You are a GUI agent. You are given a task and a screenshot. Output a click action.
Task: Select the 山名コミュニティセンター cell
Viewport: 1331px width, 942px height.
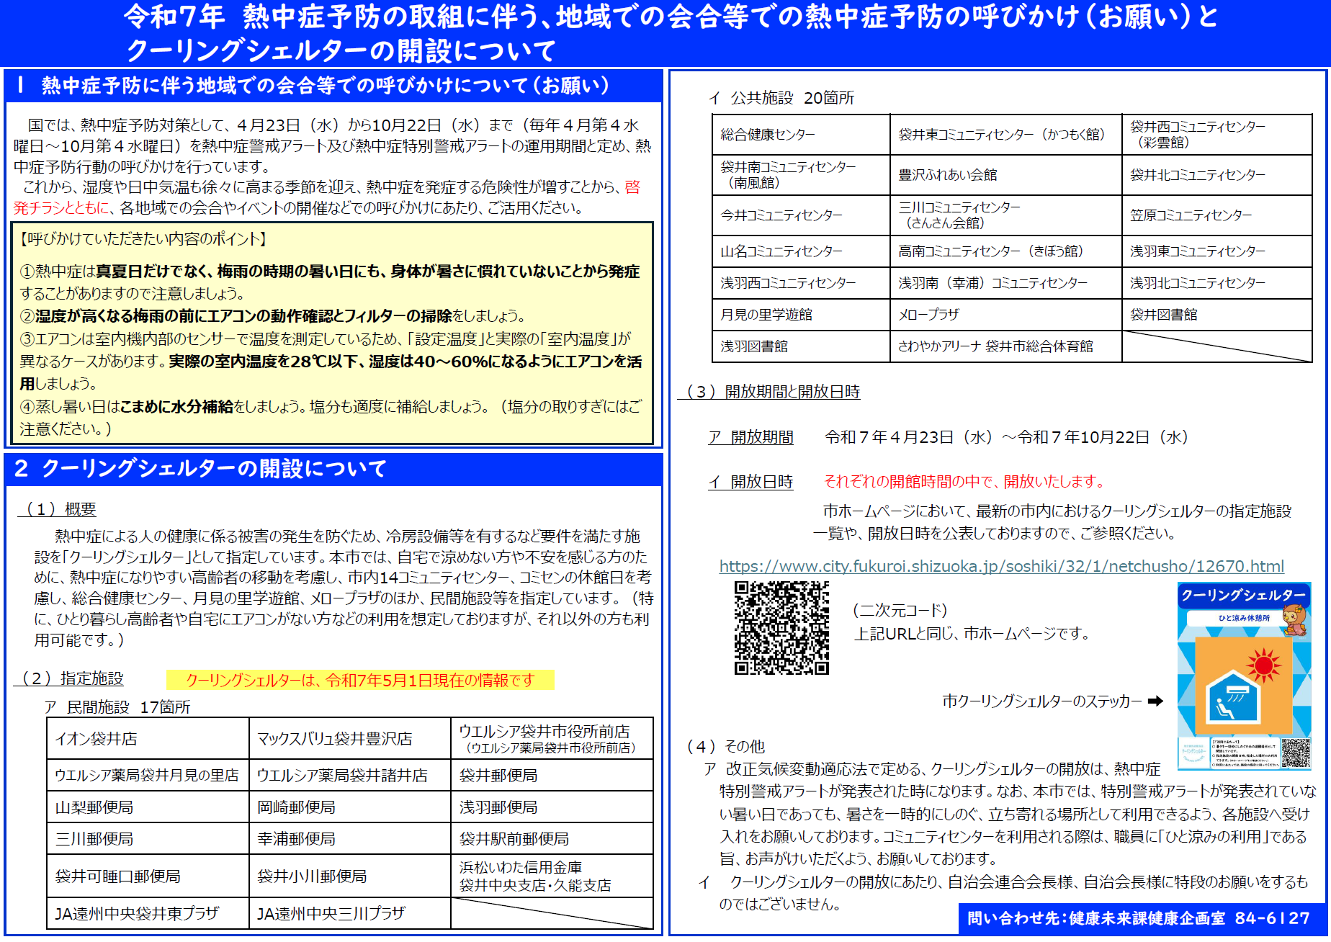click(801, 251)
